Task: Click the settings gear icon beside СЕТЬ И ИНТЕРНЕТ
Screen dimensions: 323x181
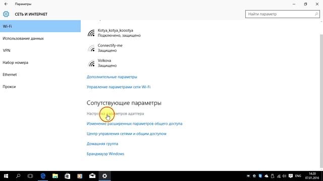Action: (6, 14)
